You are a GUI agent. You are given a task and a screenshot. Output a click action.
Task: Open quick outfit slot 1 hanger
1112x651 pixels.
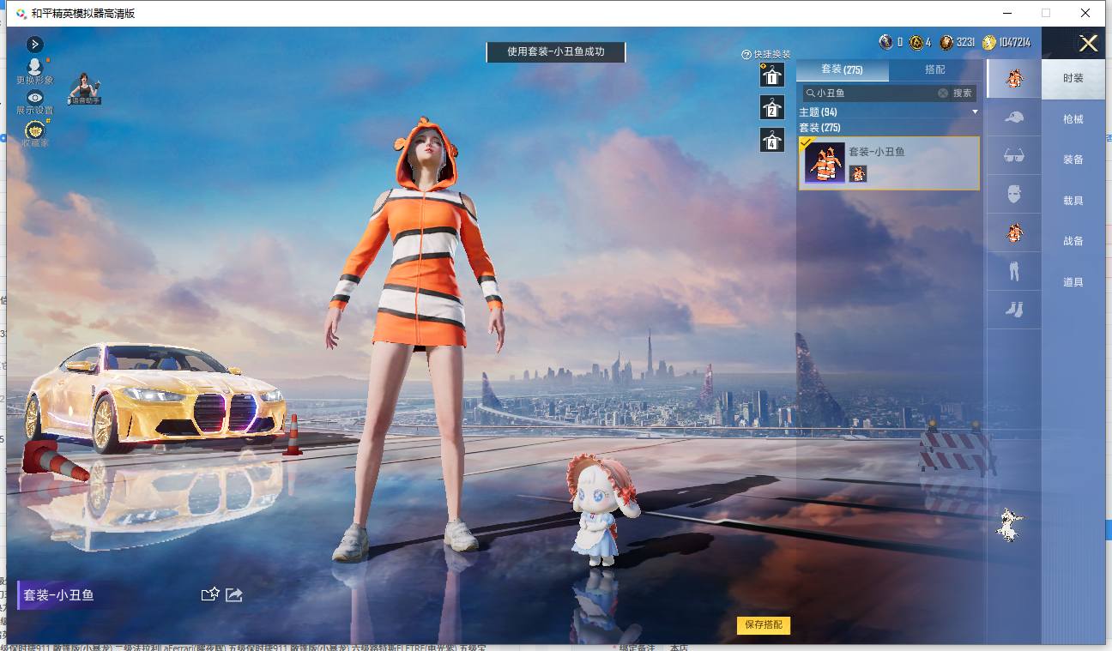click(772, 75)
